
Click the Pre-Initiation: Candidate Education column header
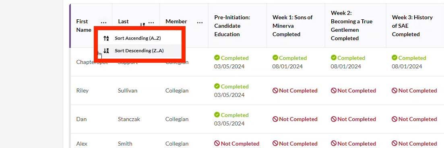point(232,26)
